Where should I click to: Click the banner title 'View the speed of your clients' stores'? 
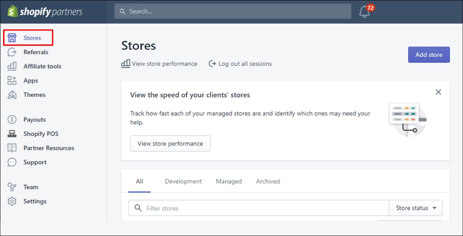click(190, 95)
